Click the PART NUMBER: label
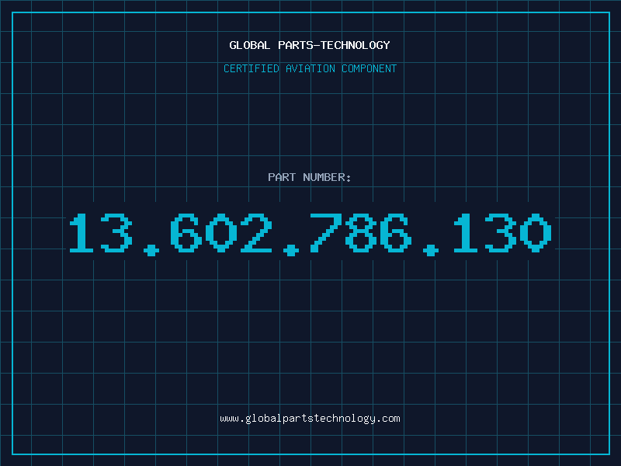621x466 pixels. [x=310, y=177]
